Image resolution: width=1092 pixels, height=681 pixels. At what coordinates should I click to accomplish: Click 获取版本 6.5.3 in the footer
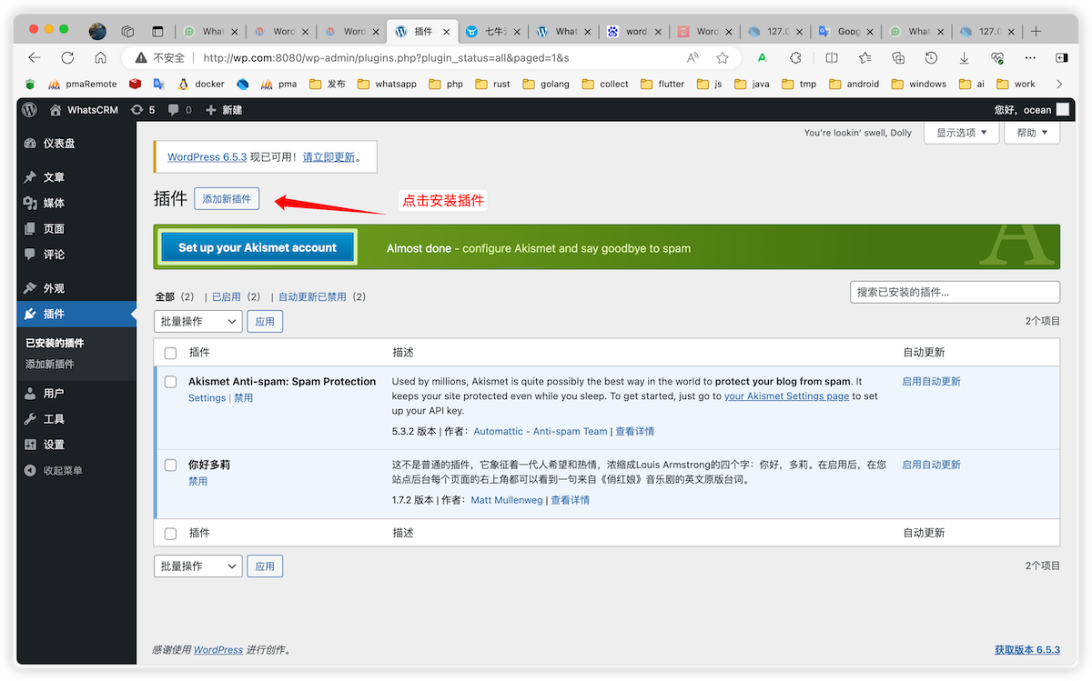click(1027, 650)
